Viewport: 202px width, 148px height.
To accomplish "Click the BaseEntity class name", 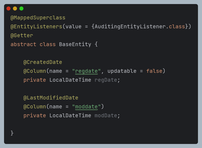I will coord(75,44).
